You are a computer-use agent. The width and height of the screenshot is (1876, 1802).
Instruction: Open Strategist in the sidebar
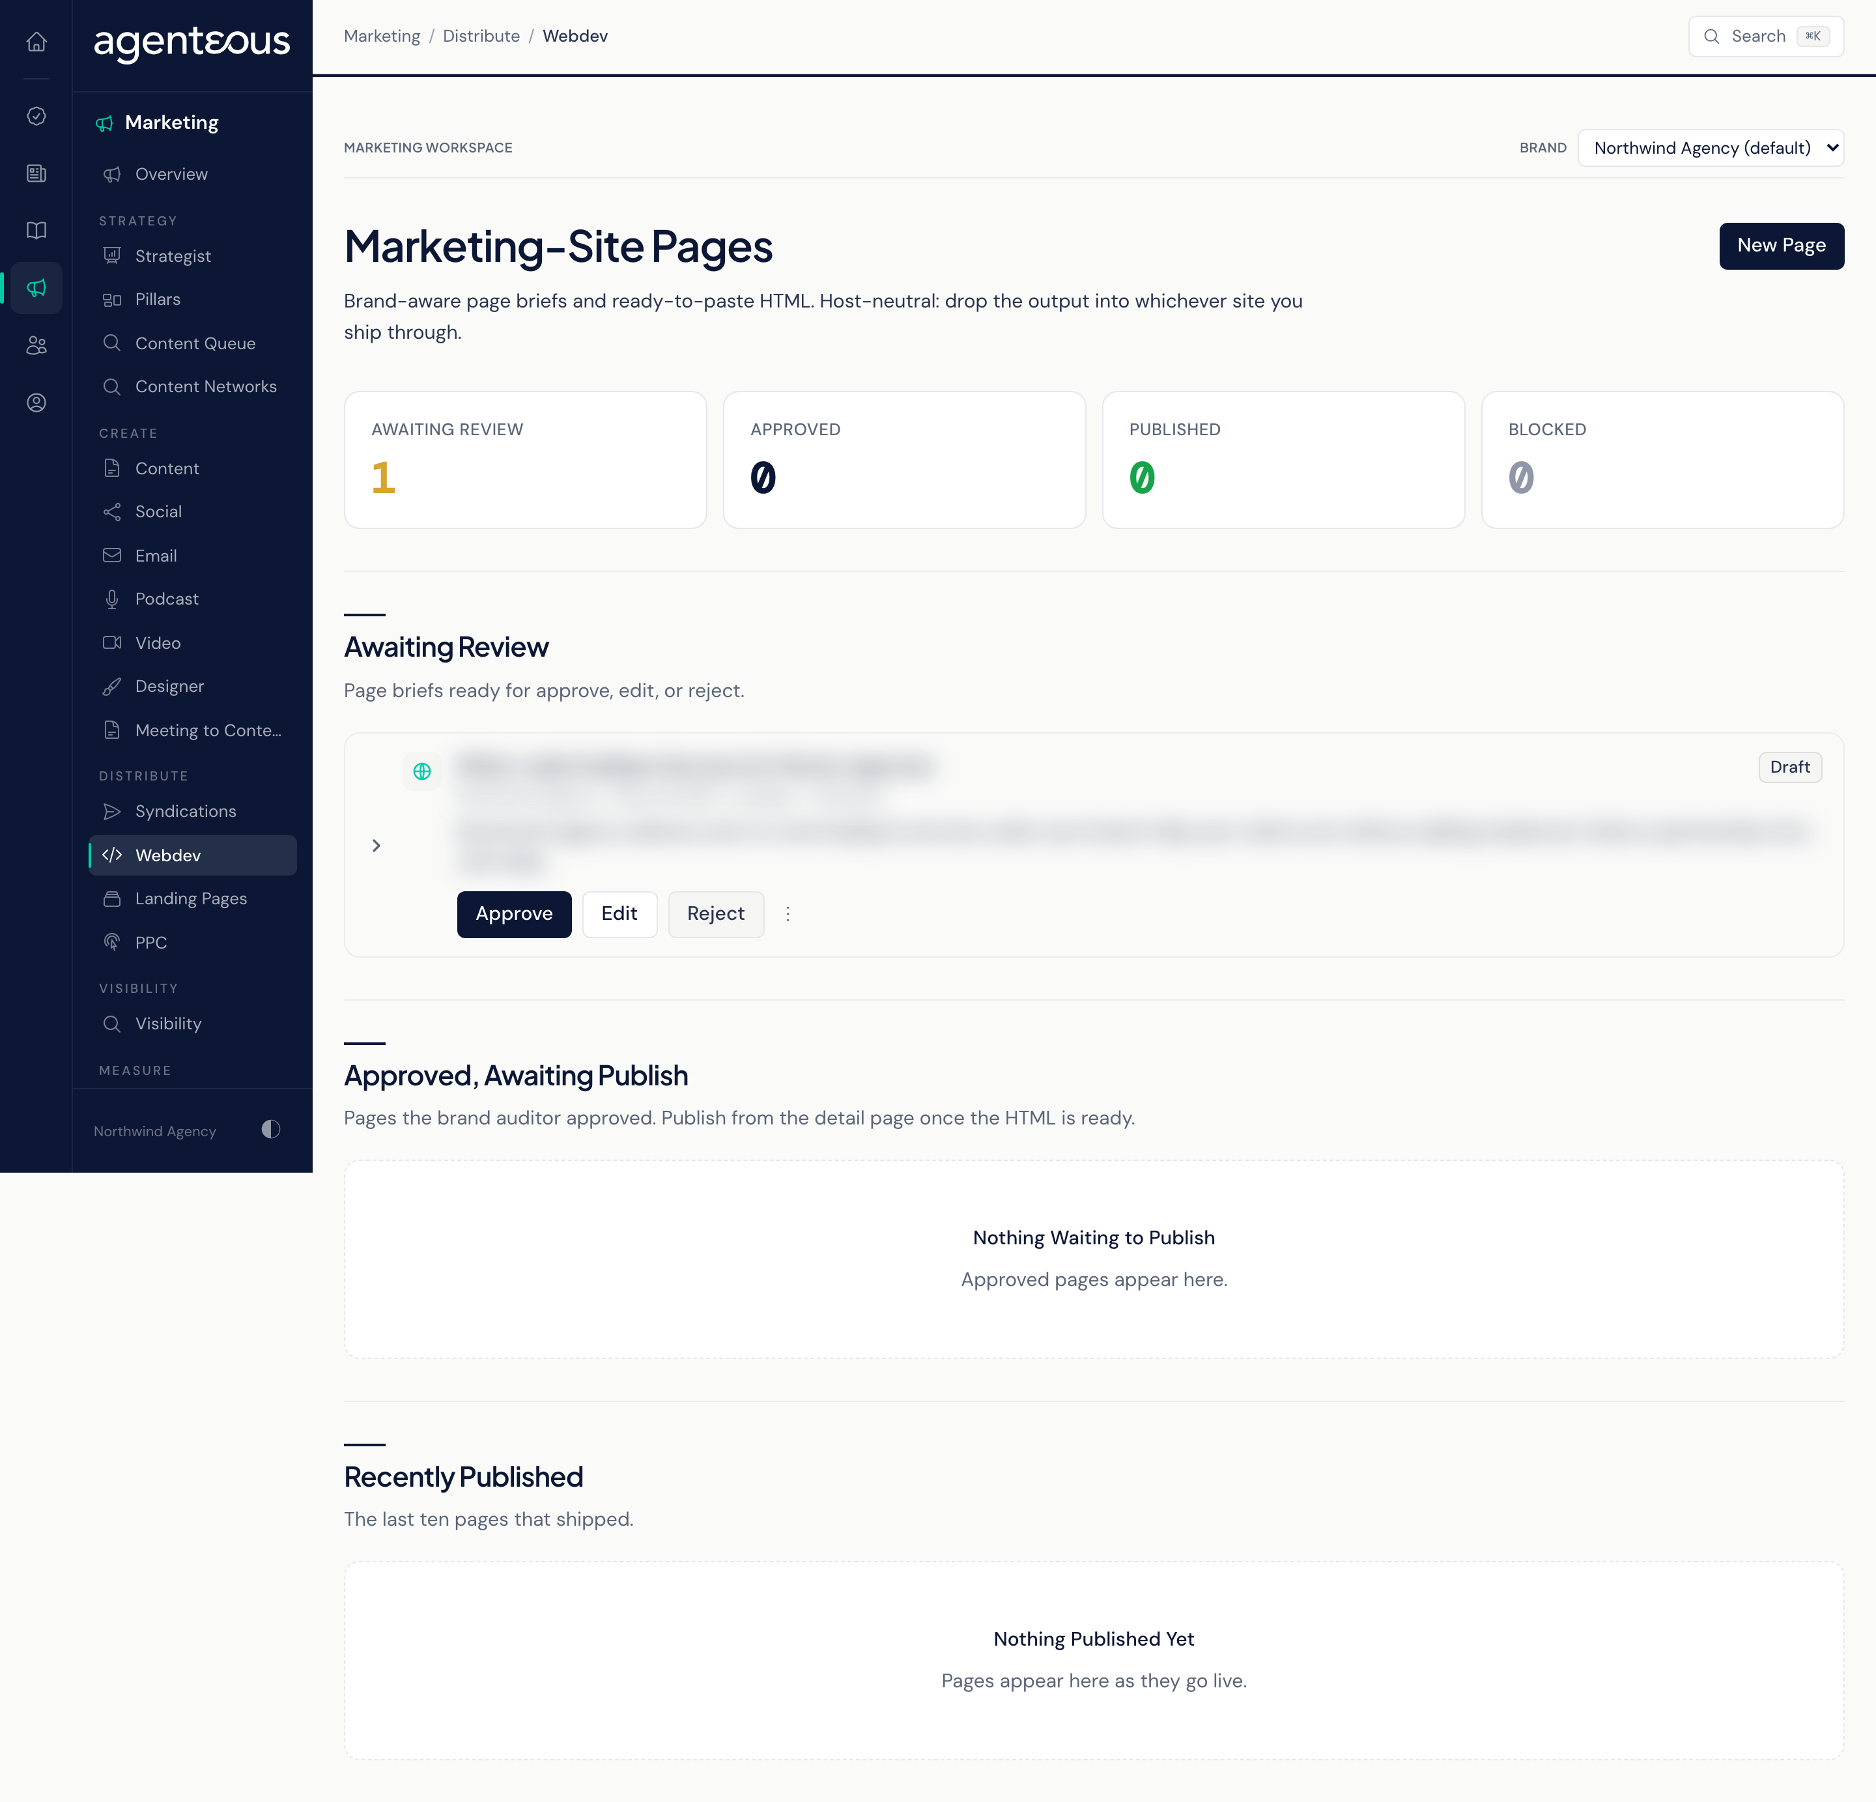pyautogui.click(x=192, y=255)
